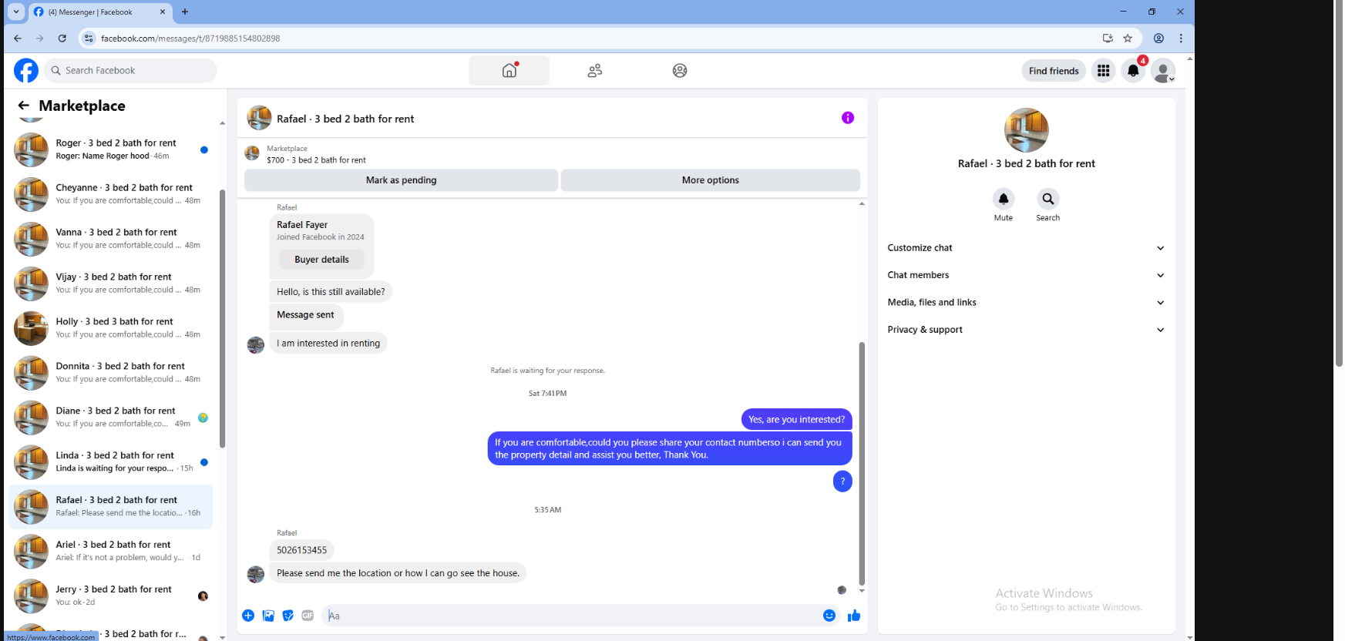Click the $700 listing thumbnail in header

[252, 153]
